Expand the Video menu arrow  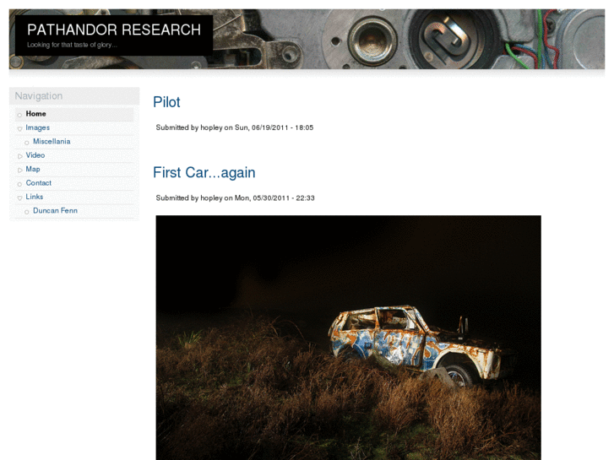tap(19, 156)
